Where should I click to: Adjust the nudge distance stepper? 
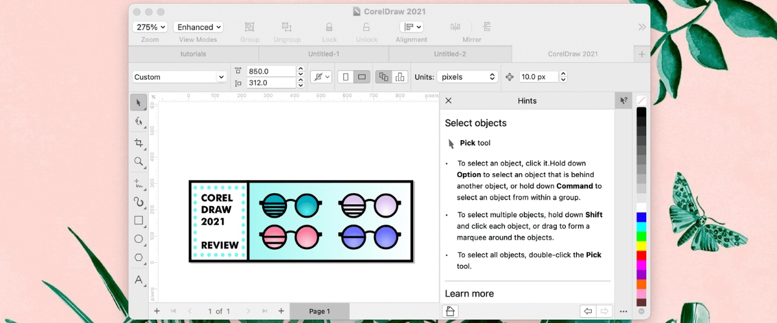pos(563,77)
